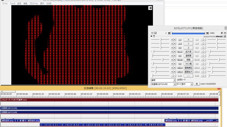This screenshot has height=127, width=227.
Task: Click the left X position slider
Action: pos(160,39)
